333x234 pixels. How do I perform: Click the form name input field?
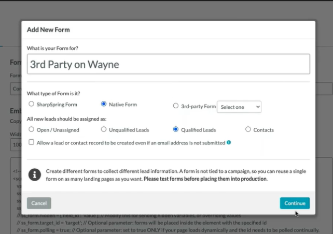pyautogui.click(x=168, y=65)
